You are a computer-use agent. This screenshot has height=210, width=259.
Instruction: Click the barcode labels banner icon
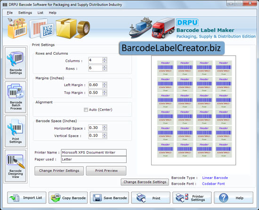[x=41, y=28]
